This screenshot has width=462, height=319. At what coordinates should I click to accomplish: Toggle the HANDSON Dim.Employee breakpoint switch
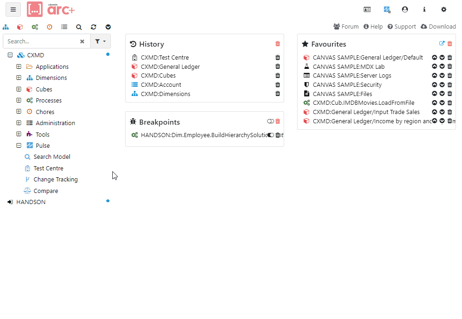pyautogui.click(x=270, y=135)
